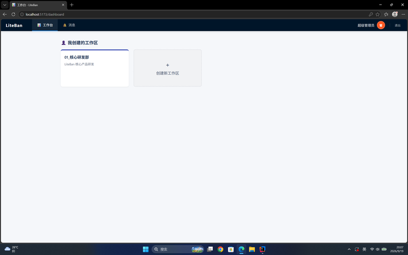Open Google Chrome from the taskbar
Viewport: 408px width, 255px height.
[220, 249]
